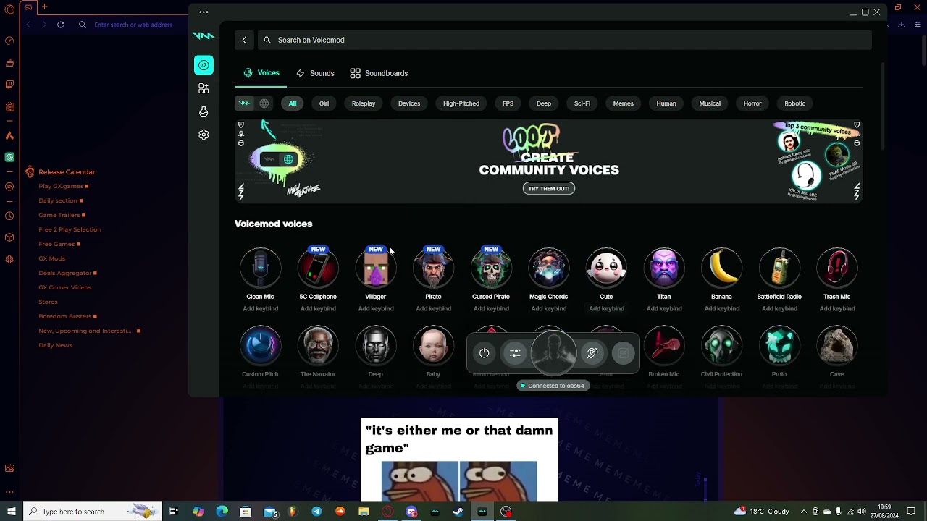The width and height of the screenshot is (927, 521).
Task: Reload the Opera GX page
Action: click(x=60, y=25)
